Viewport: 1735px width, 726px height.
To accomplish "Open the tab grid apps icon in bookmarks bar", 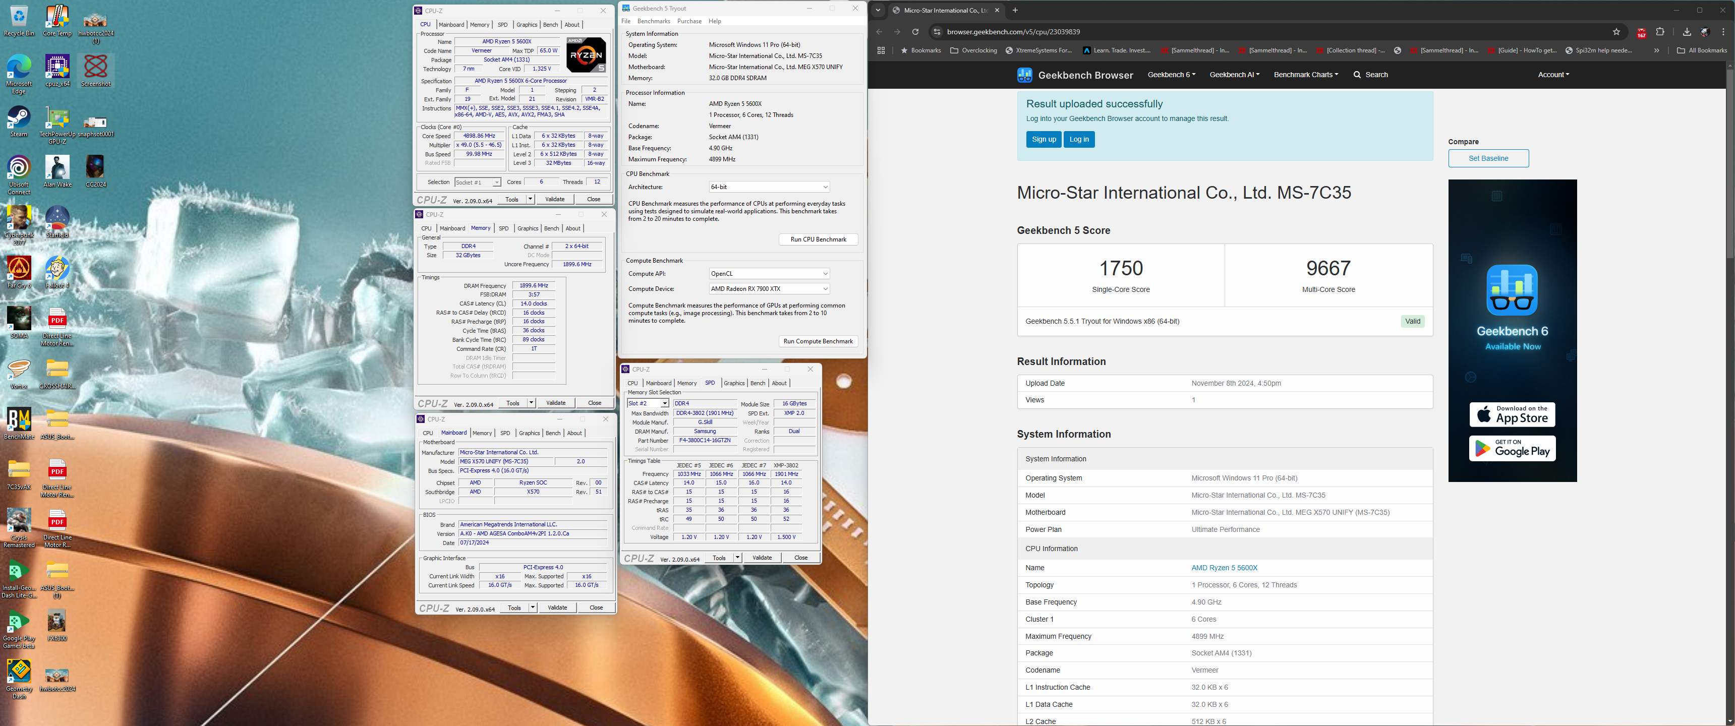I will 881,50.
